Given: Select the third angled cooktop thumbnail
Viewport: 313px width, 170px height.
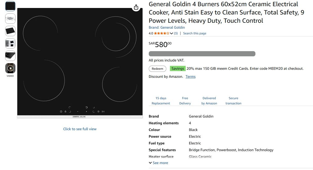Looking at the screenshot, I should click(10, 31).
